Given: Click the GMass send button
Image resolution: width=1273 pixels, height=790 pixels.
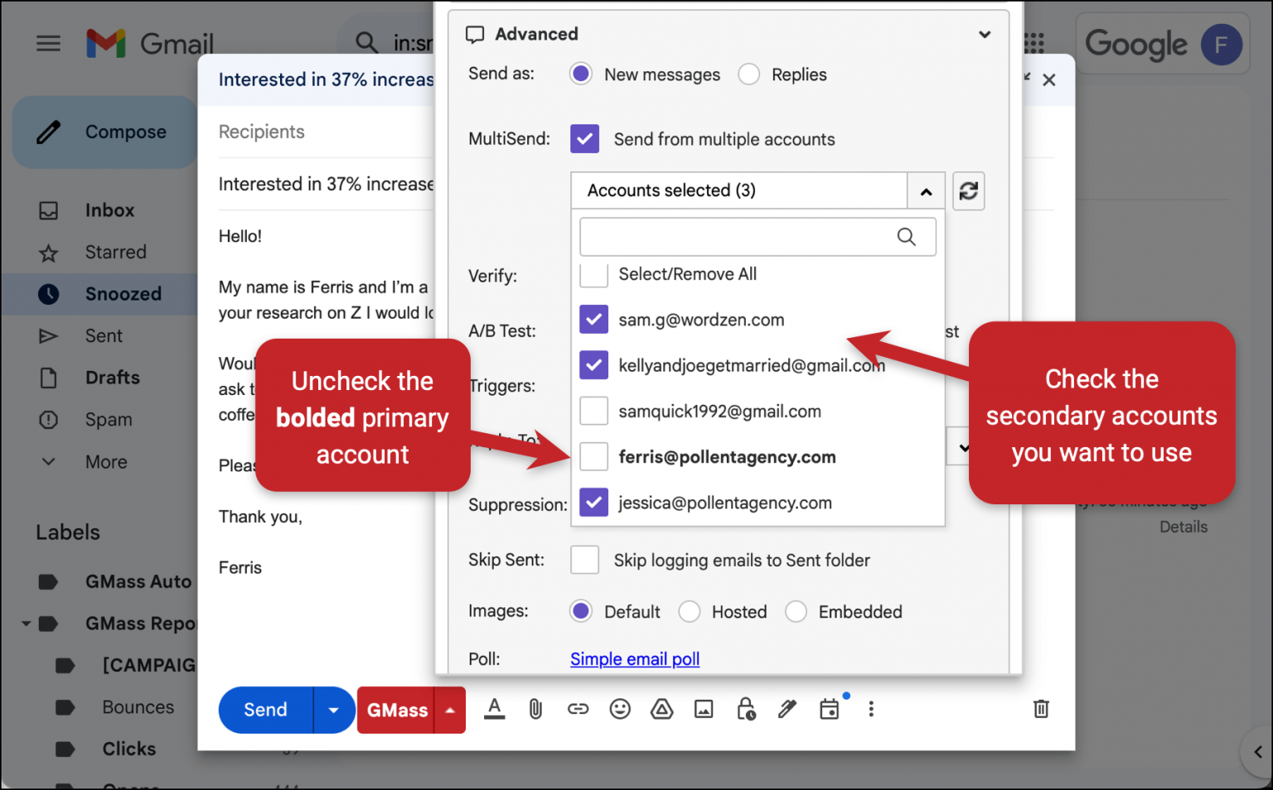Looking at the screenshot, I should tap(397, 710).
